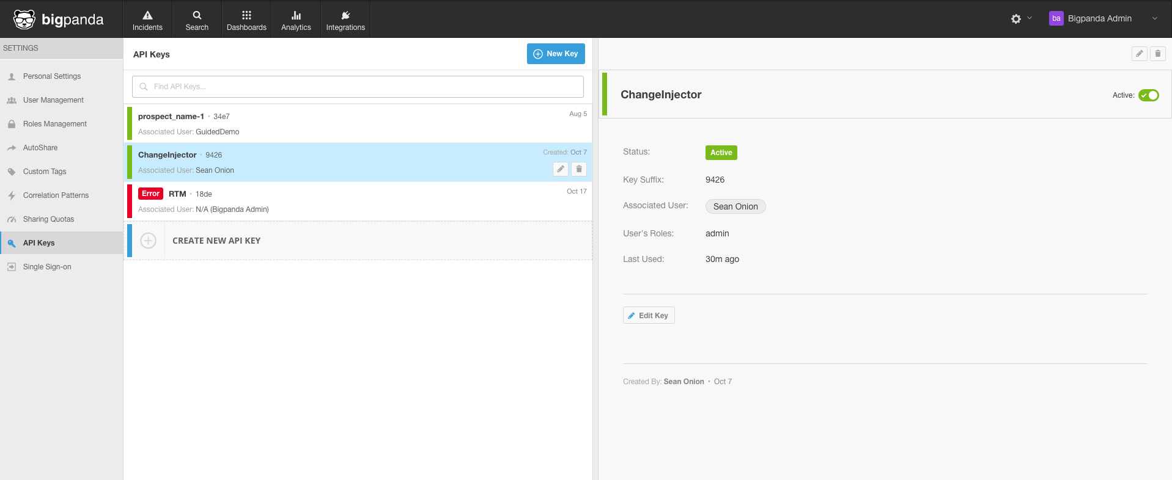Click the Roles Management lock icon
This screenshot has width=1172, height=480.
click(12, 124)
